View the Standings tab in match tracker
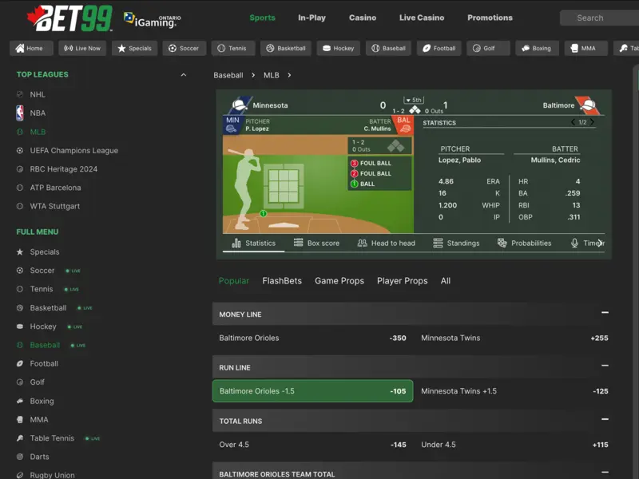Viewport: 639px width, 479px height. [x=456, y=243]
